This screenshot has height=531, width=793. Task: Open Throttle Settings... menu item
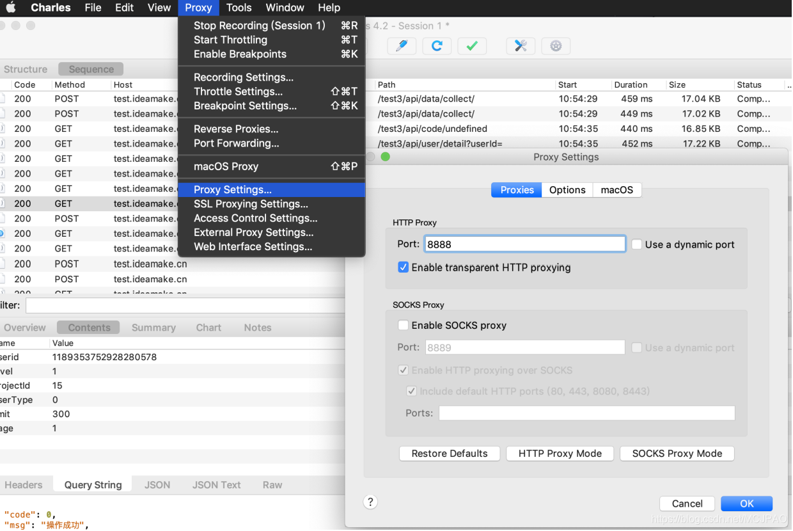271,91
